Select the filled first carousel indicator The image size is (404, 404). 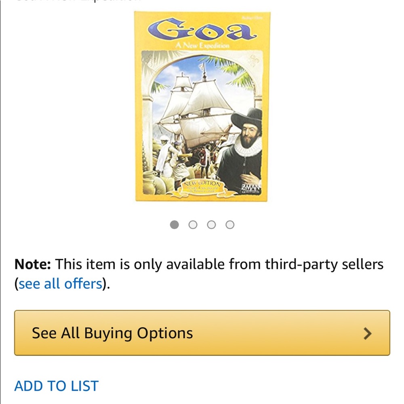pos(174,224)
